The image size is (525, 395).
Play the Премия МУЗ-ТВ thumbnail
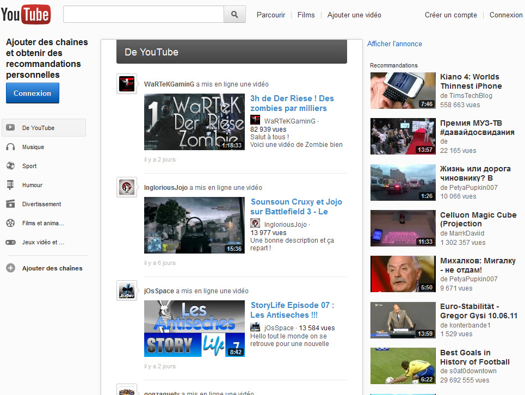pyautogui.click(x=403, y=136)
